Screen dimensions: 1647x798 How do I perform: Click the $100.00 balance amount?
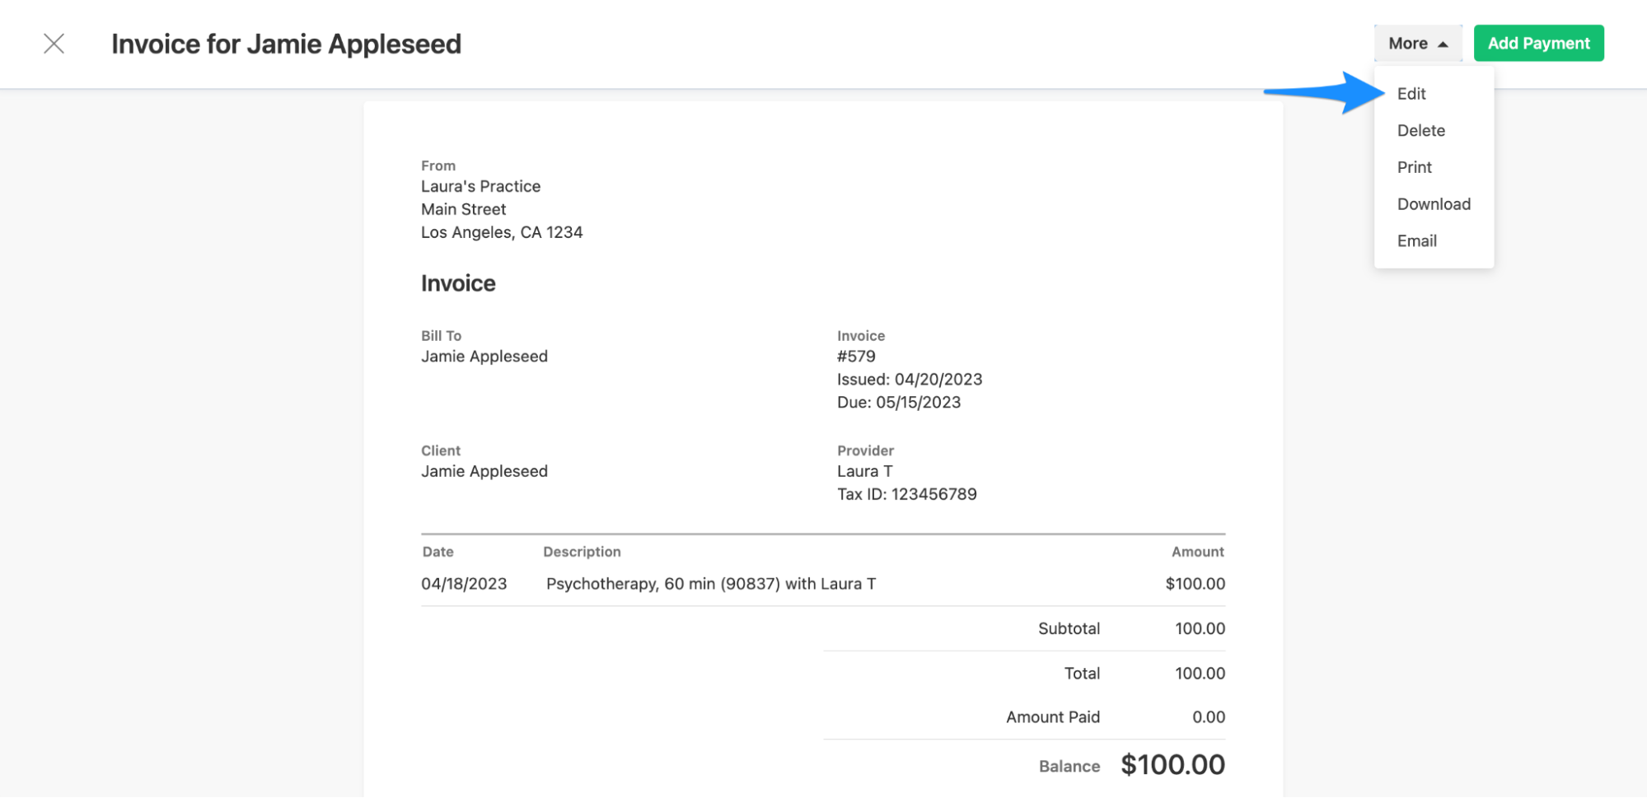coord(1172,764)
